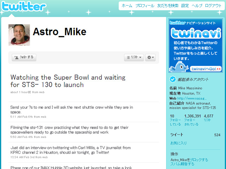Expand the リスト dropdown

[x=134, y=58]
